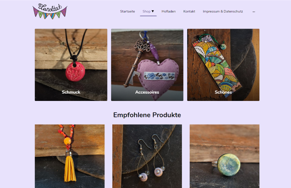
Task: Click the Empfohlene Produkte heading
Action: coord(147,115)
